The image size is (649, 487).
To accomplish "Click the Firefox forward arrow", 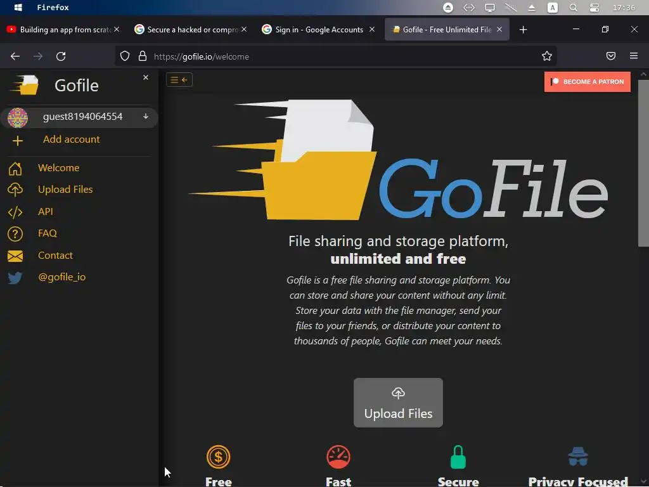I will (x=38, y=56).
